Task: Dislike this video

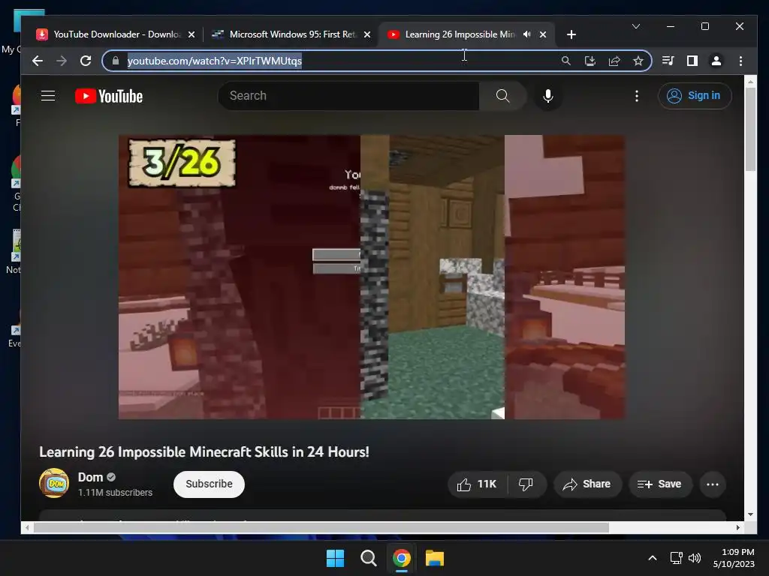Action: click(x=526, y=484)
